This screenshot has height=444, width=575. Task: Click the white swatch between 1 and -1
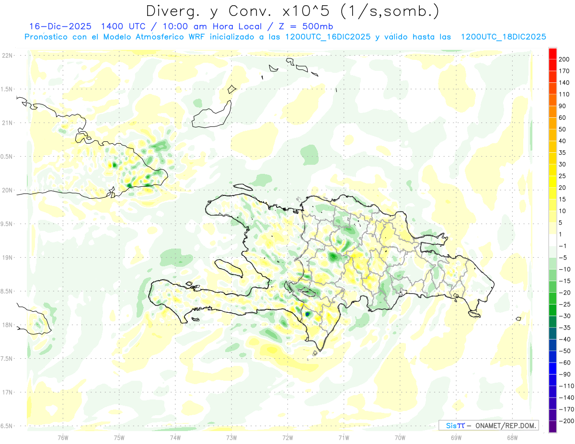(x=552, y=240)
